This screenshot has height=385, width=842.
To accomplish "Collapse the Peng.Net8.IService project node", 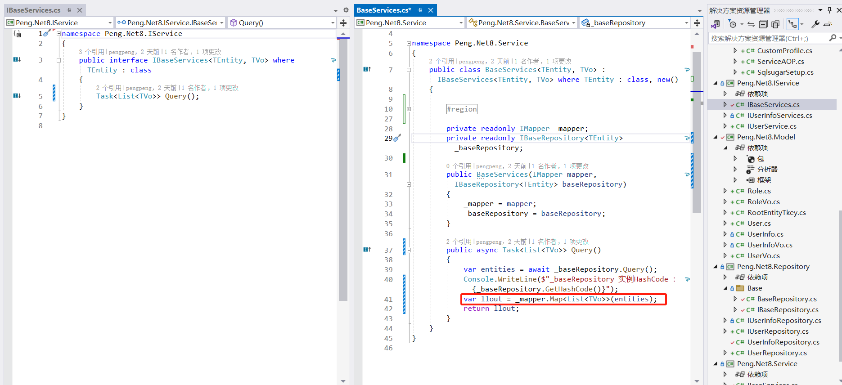I will coord(715,83).
